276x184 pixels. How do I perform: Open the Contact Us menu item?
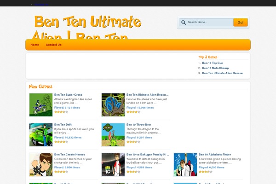point(54,45)
